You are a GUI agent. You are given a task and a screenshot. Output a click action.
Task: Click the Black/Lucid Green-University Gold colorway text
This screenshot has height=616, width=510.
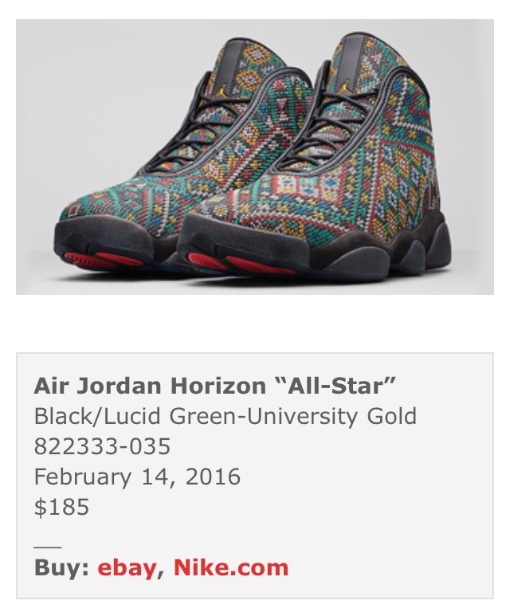coord(226,416)
